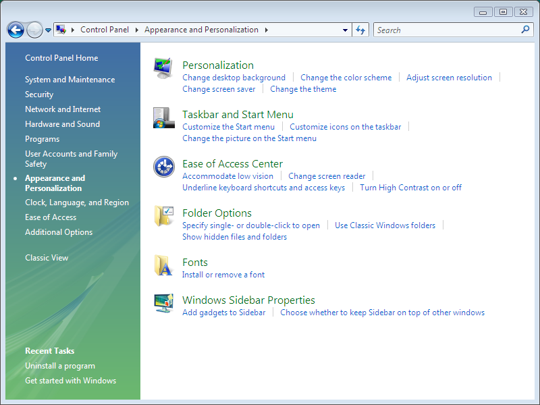540x405 pixels.
Task: Turn High Contrast on or off
Action: pyautogui.click(x=410, y=188)
